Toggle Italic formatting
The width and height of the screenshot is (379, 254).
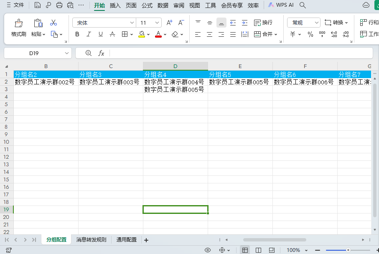click(x=89, y=34)
